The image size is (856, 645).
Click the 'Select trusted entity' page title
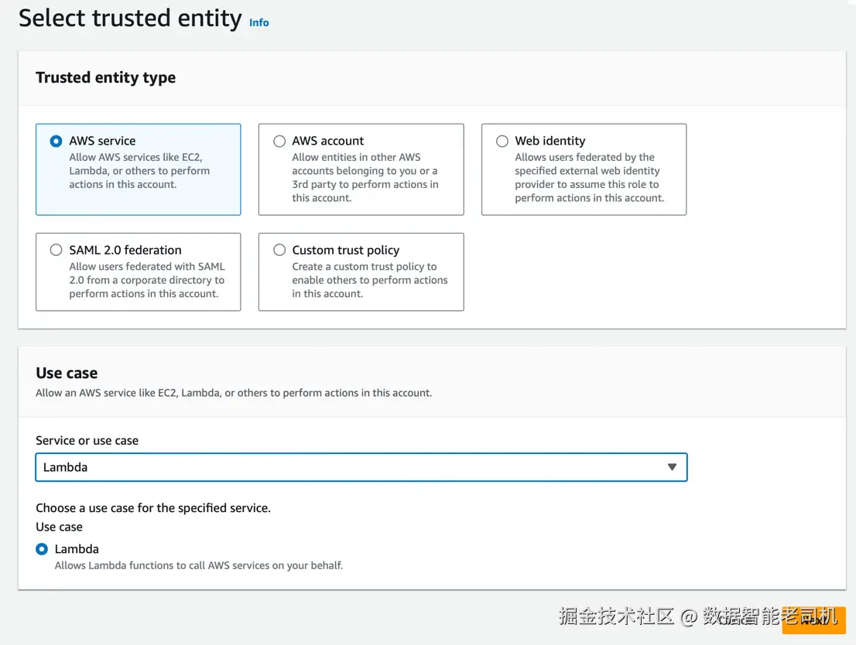pos(130,19)
